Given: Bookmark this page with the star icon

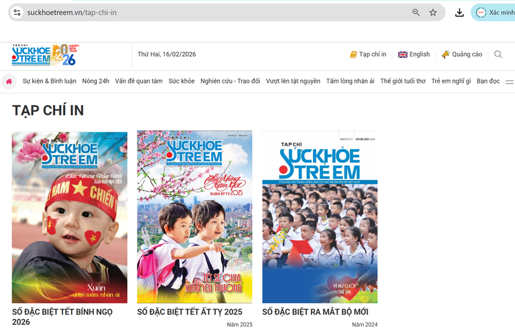Looking at the screenshot, I should pyautogui.click(x=433, y=13).
